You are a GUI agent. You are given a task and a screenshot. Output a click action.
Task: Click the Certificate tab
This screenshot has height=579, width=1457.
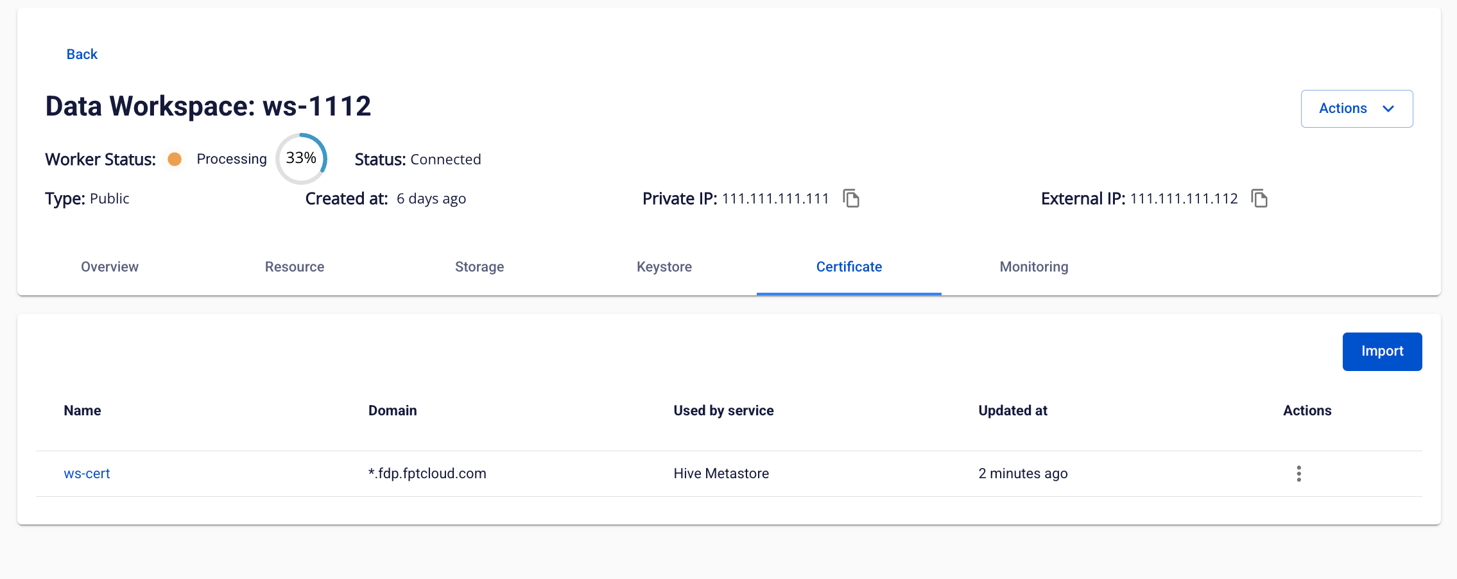click(x=849, y=267)
